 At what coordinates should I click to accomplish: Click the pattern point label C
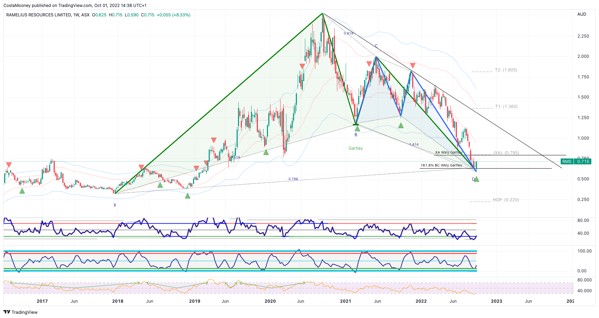click(x=376, y=46)
